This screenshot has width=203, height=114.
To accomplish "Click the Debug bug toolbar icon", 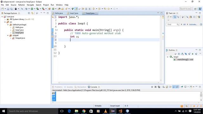I will click(x=26, y=9).
